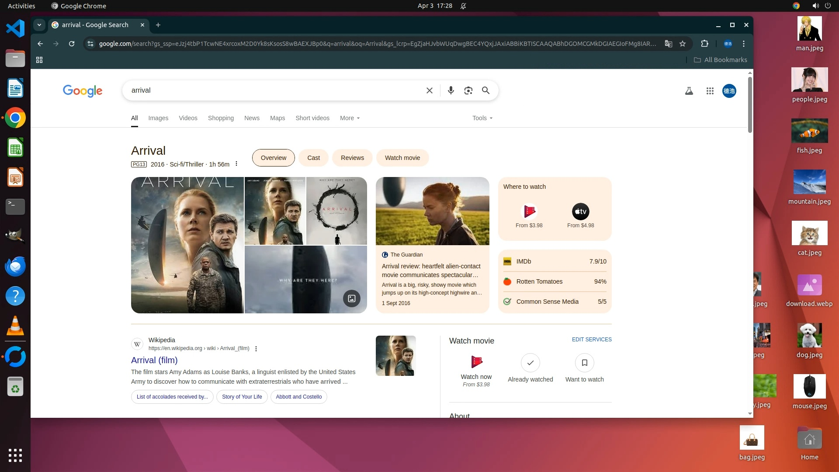Viewport: 839px width, 472px height.
Task: Select the Overview chip
Action: click(273, 158)
